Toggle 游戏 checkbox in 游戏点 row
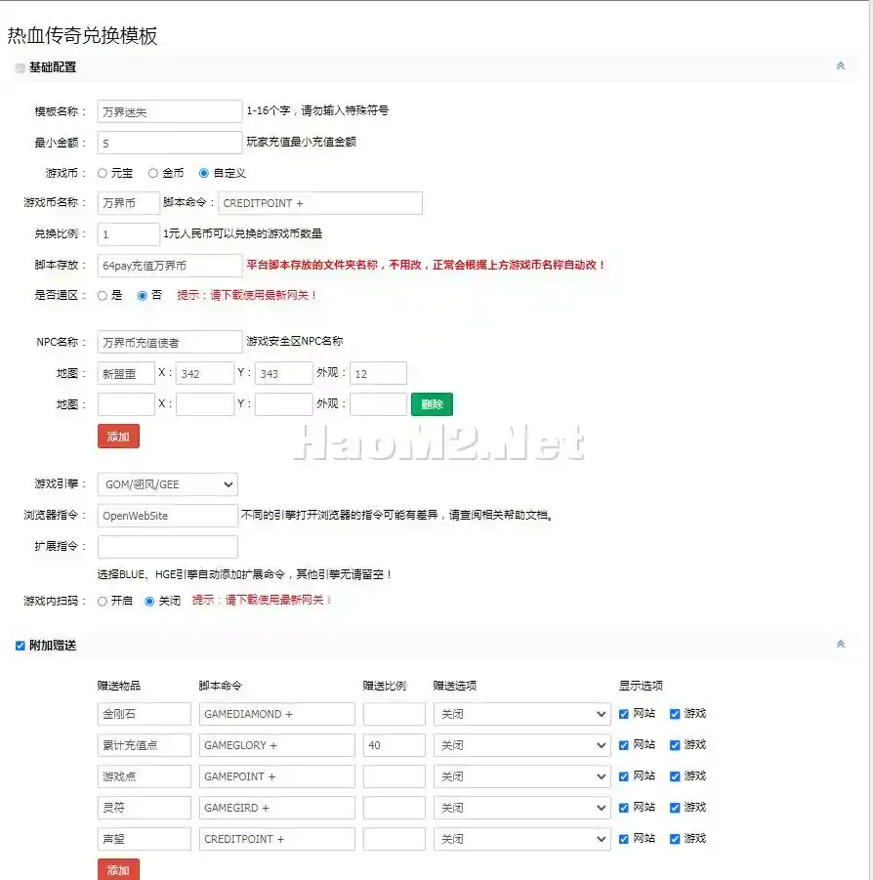Image resolution: width=873 pixels, height=880 pixels. 675,776
